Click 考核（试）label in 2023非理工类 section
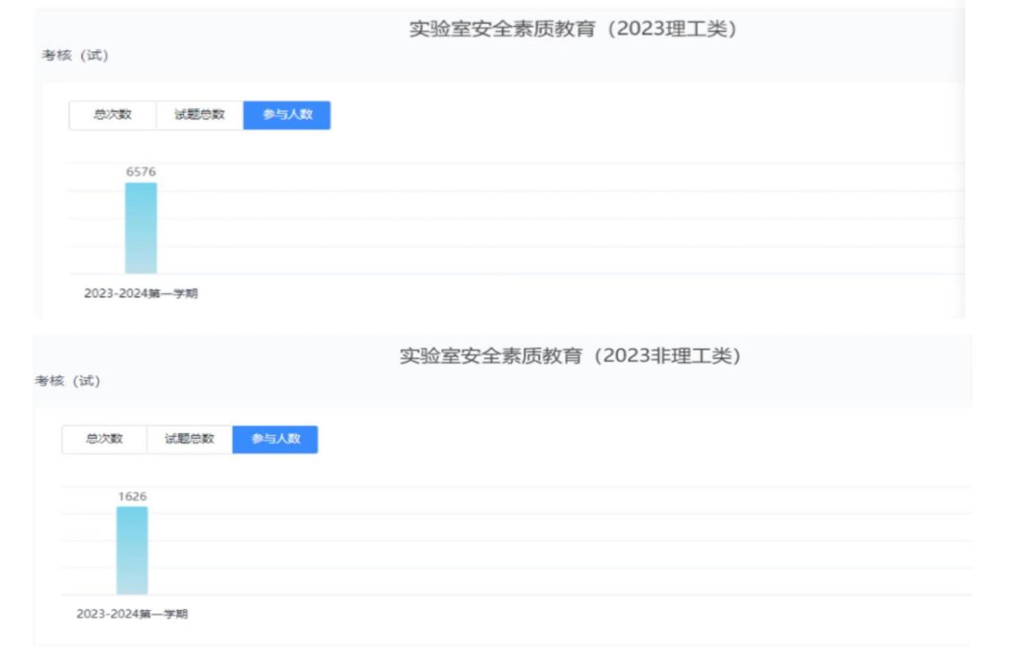 point(67,381)
